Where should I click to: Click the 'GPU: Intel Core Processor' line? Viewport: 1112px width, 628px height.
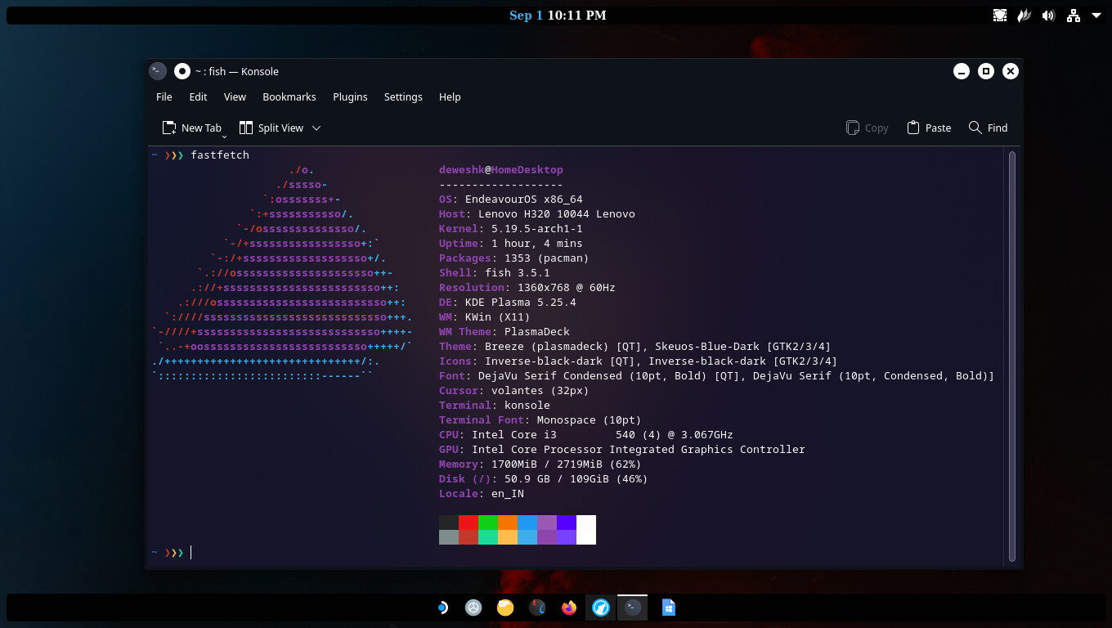(x=622, y=449)
